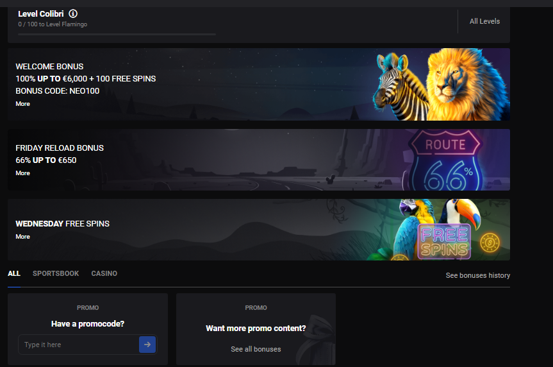
Task: Click the parrot and toucan Free Spins image
Action: (439, 231)
